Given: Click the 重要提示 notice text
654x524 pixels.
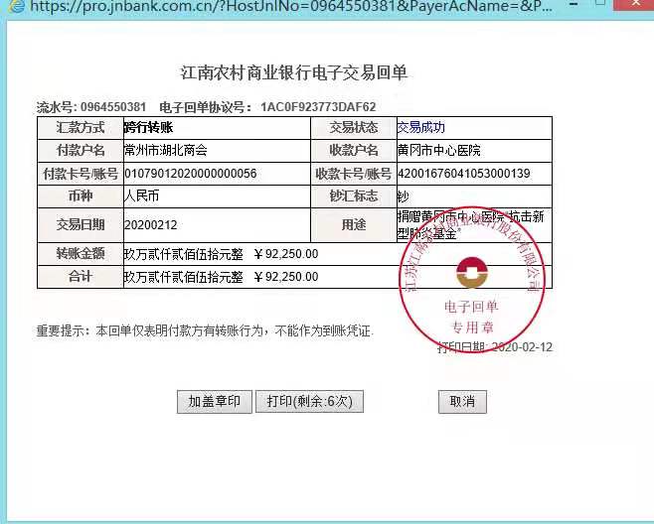Looking at the screenshot, I should tap(205, 331).
